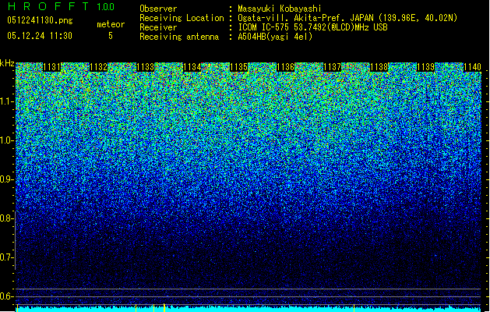This screenshot has width=490, height=312.
Task: Click the date stamp 05.12.24 11:30
Action: tap(40, 36)
